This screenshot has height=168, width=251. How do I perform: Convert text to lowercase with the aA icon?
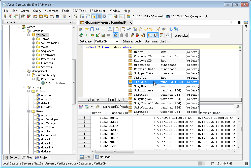click(176, 29)
